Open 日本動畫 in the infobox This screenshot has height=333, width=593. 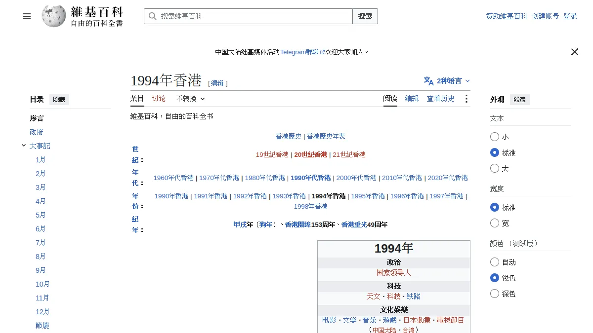pyautogui.click(x=417, y=320)
